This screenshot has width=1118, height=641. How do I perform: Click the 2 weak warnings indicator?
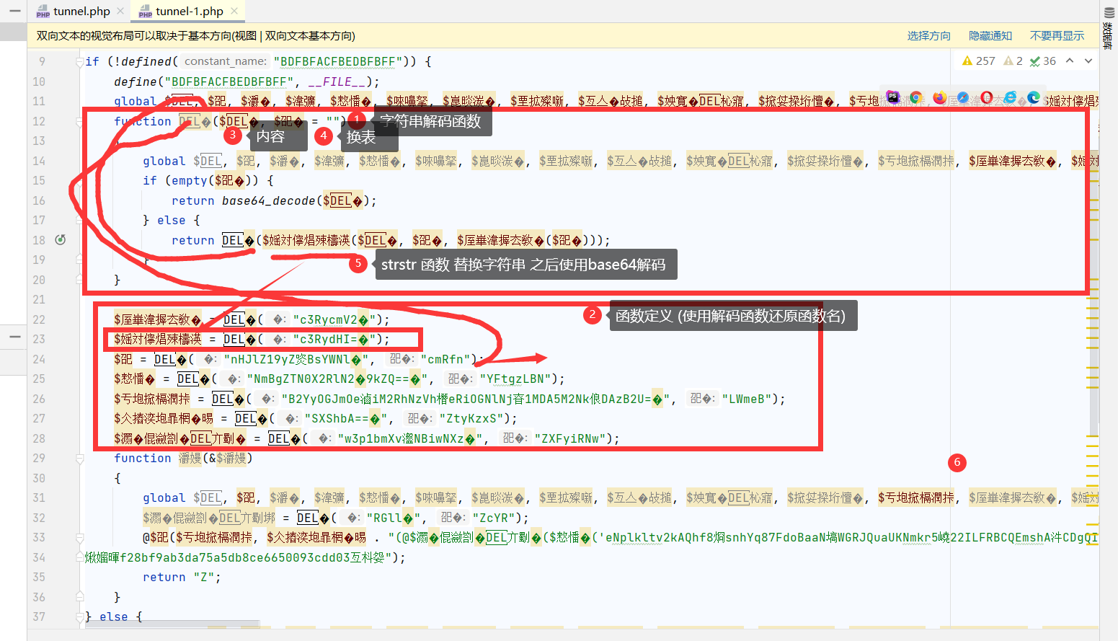coord(1013,61)
